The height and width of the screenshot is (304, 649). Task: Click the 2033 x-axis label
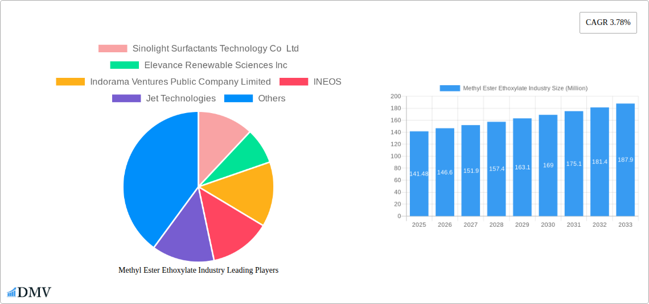pyautogui.click(x=626, y=224)
